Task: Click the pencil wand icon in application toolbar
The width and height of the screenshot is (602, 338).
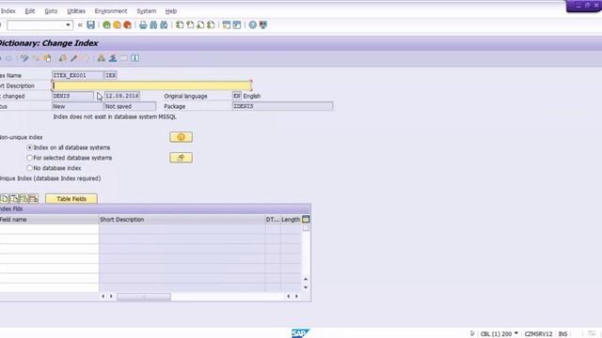Action: point(74,58)
